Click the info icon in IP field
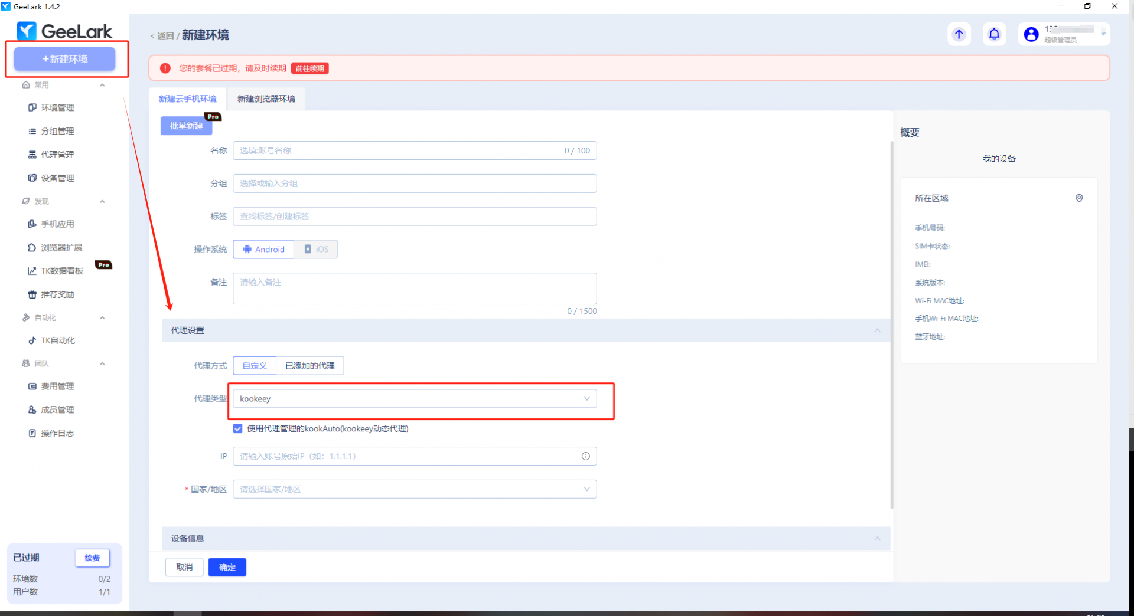The height and width of the screenshot is (616, 1134). coord(585,456)
